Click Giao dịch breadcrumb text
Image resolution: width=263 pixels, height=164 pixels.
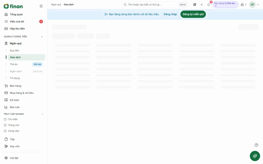point(68,5)
